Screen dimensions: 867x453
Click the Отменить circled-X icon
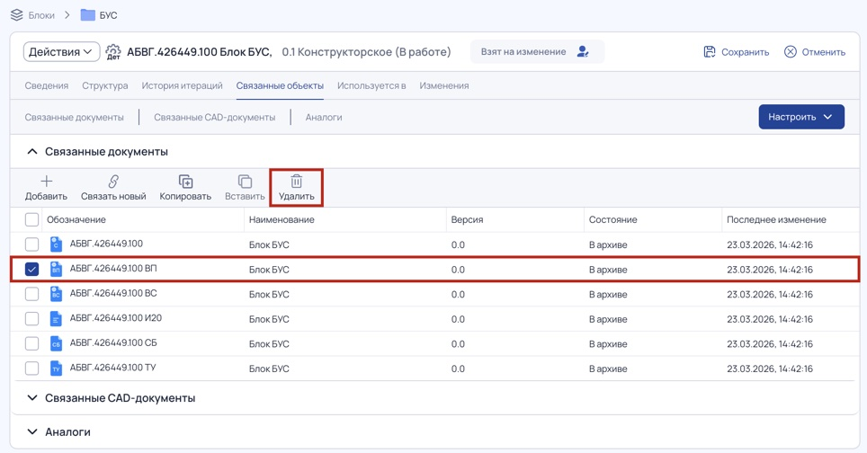pyautogui.click(x=791, y=52)
